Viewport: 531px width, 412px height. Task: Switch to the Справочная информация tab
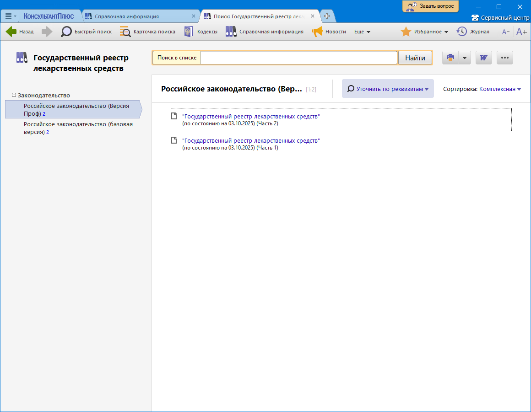pos(126,16)
